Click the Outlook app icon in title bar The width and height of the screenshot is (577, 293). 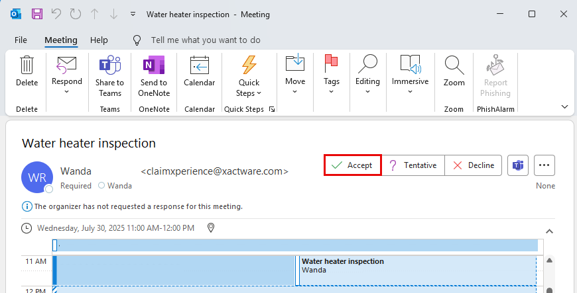[16, 15]
